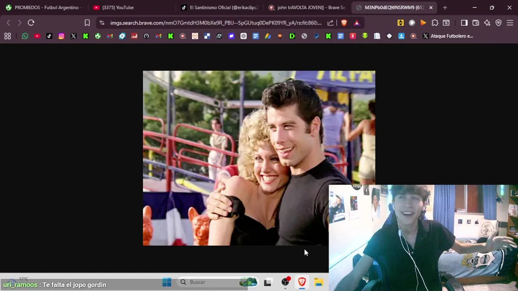
Task: Open the apps grid bookmark icon
Action: (7, 36)
